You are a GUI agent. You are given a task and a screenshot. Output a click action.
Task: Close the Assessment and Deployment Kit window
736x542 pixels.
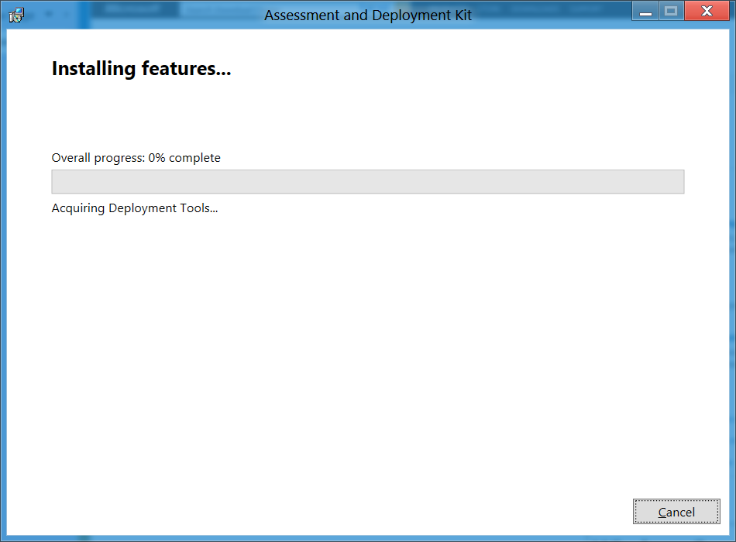pos(707,12)
